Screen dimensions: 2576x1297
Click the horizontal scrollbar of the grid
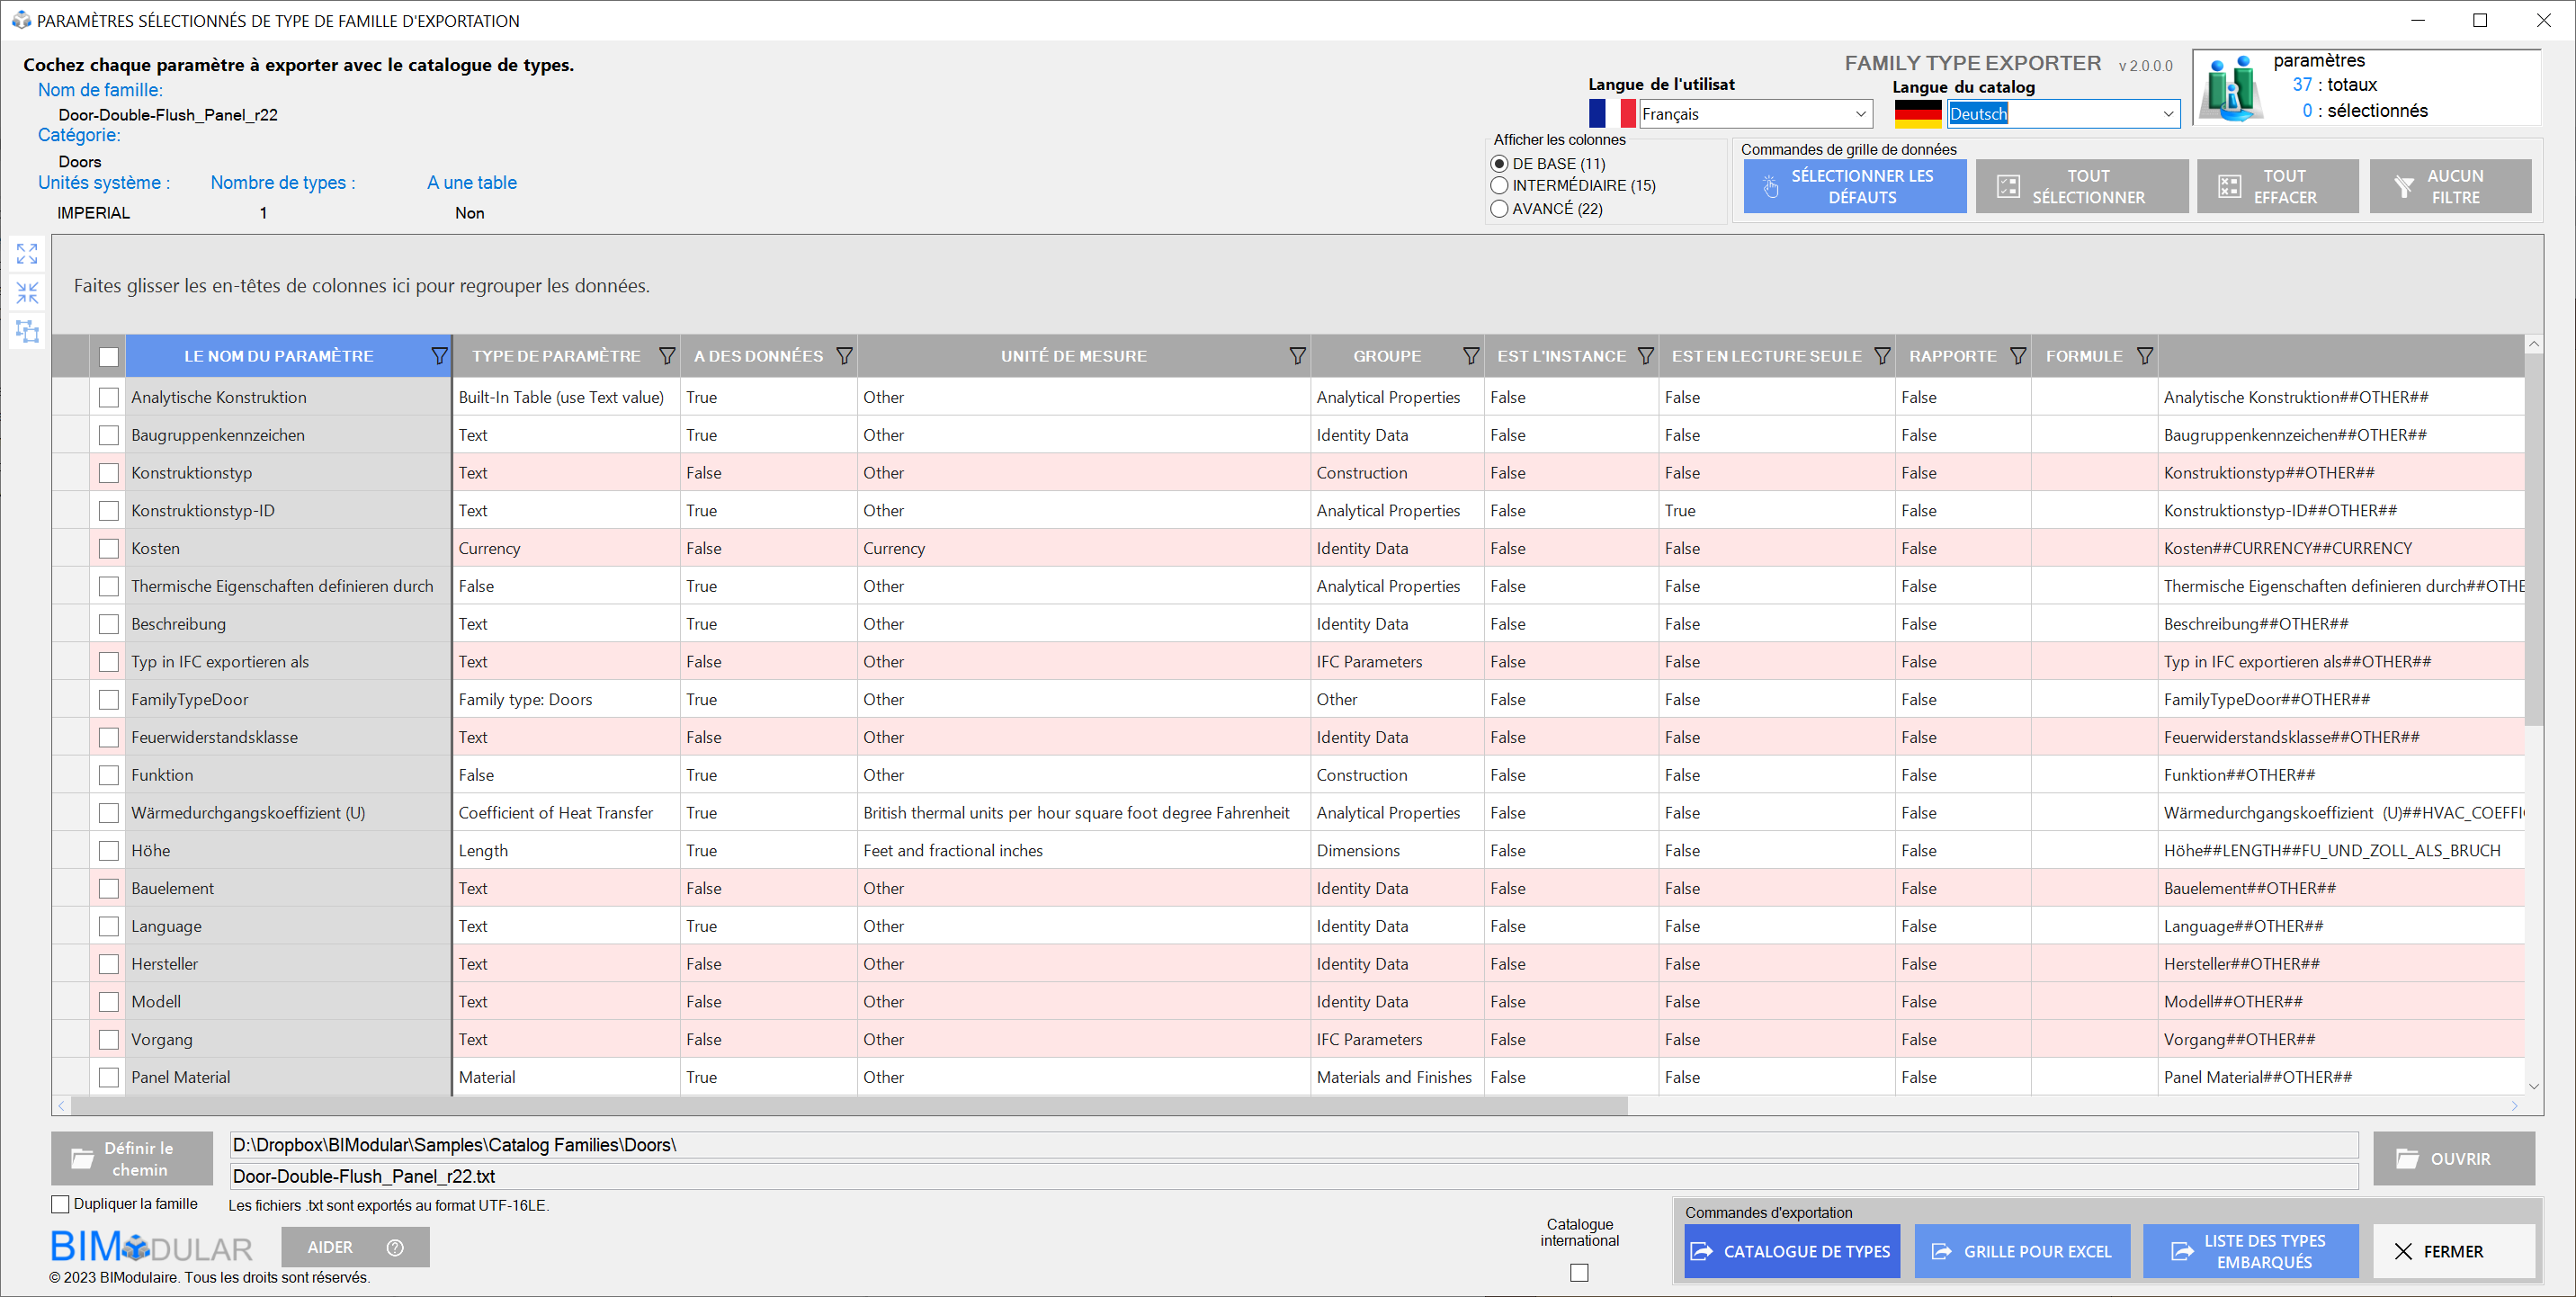point(850,1105)
